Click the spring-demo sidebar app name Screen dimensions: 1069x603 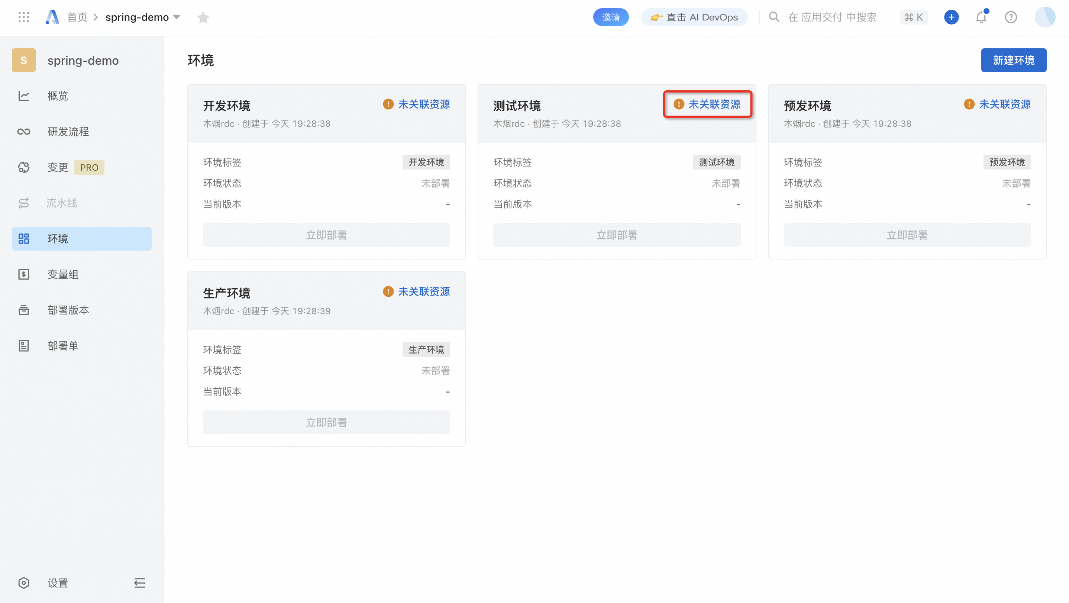pyautogui.click(x=83, y=61)
